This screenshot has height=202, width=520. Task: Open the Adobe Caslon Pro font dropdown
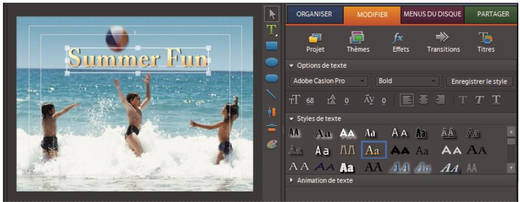point(328,82)
